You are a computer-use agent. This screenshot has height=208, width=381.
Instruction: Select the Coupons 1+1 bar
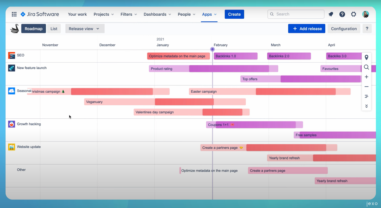tap(254, 125)
